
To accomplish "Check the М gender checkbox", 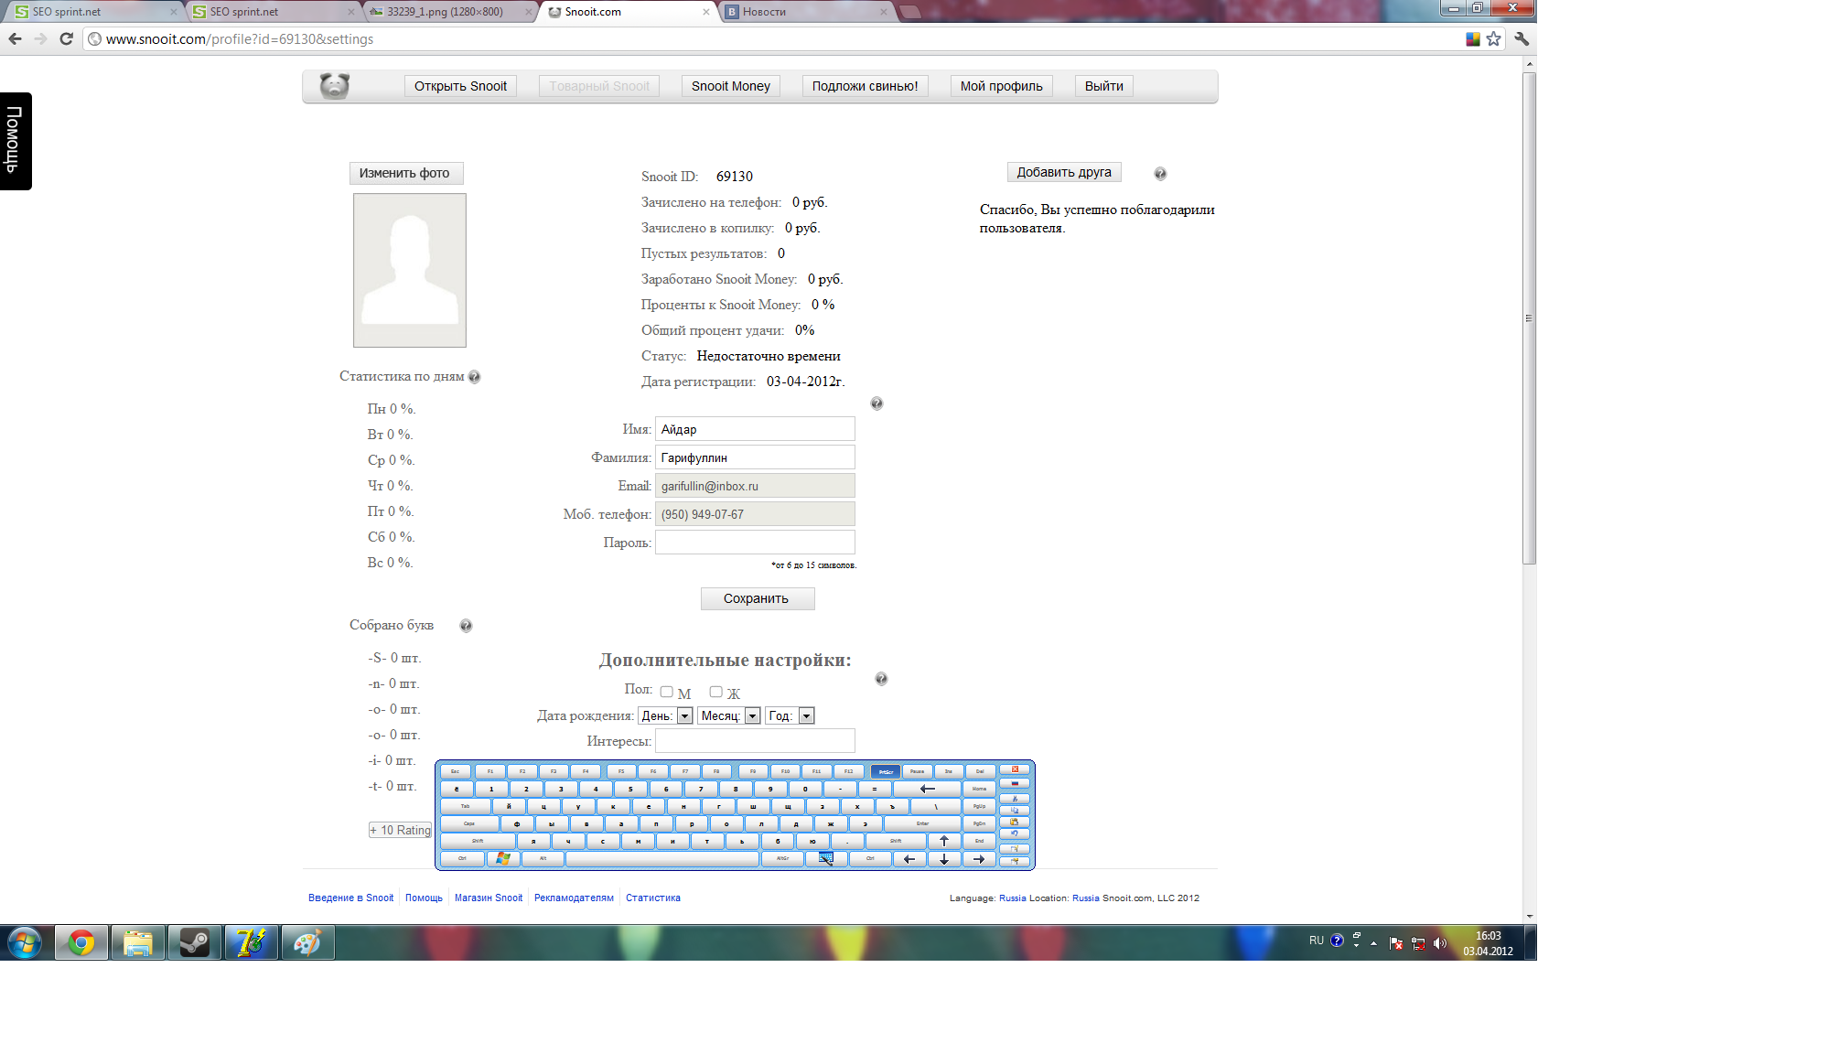I will pyautogui.click(x=667, y=692).
